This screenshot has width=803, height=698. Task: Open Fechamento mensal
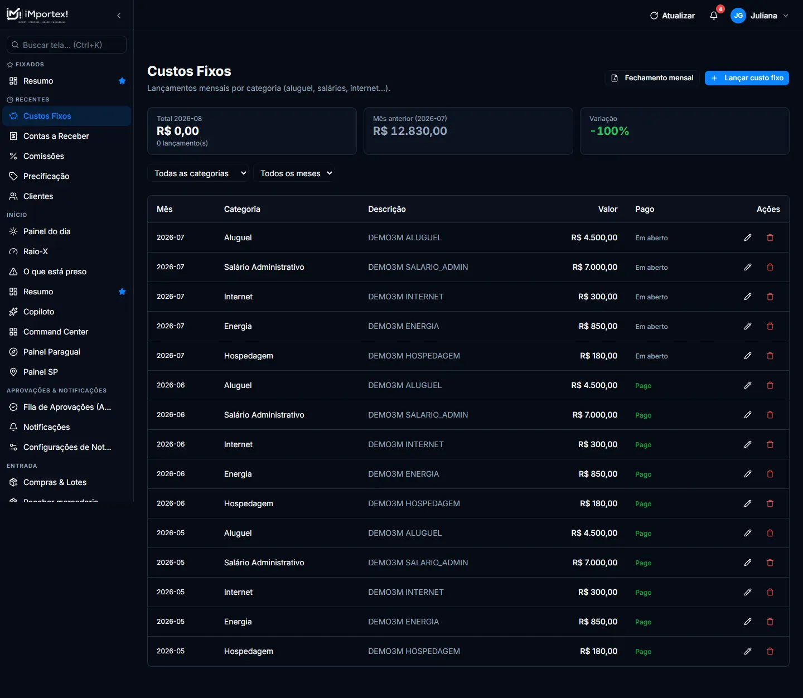(652, 78)
